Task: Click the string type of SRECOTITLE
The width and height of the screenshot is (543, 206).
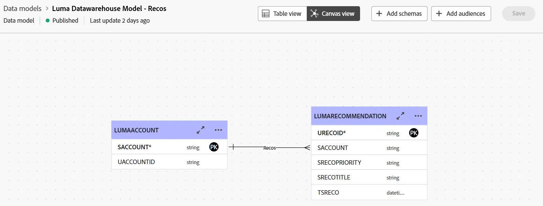Action: 393,178
